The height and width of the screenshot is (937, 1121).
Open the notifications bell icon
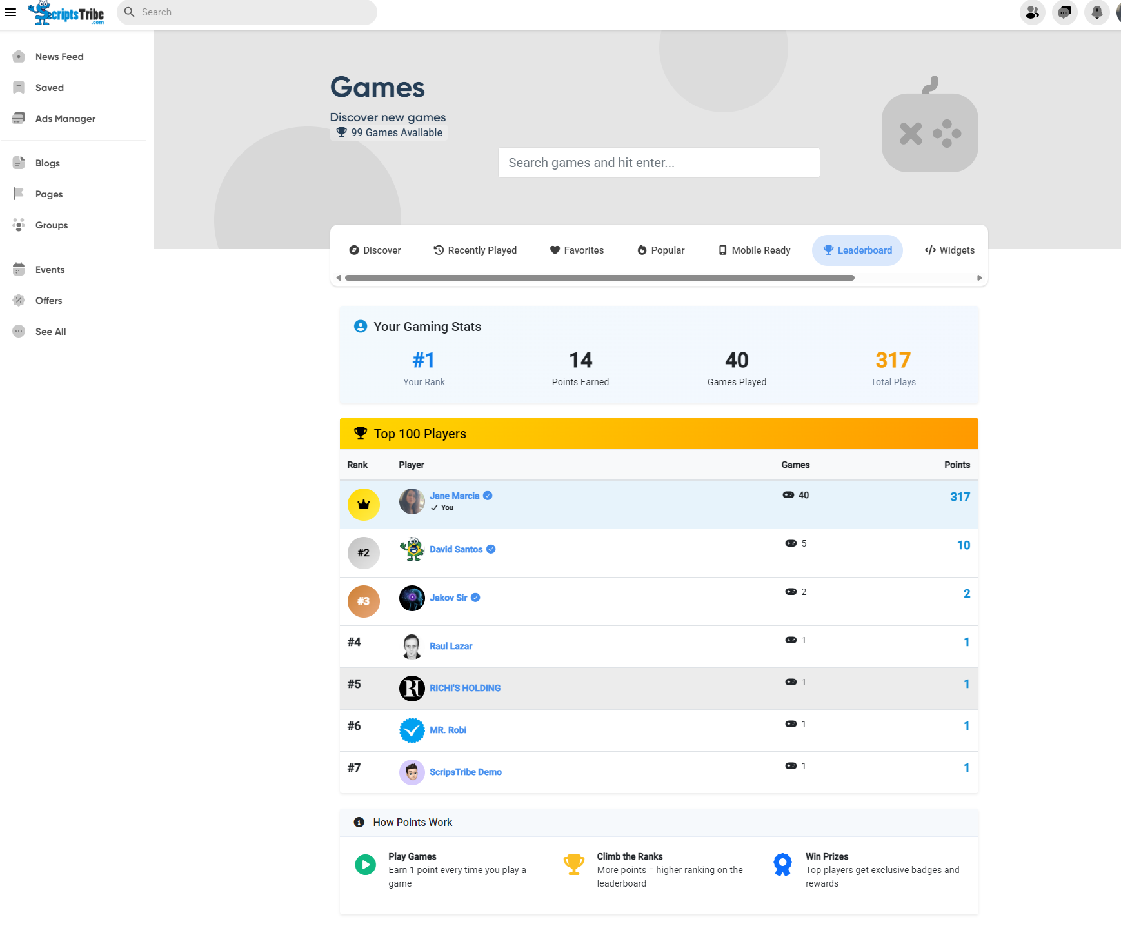tap(1096, 12)
